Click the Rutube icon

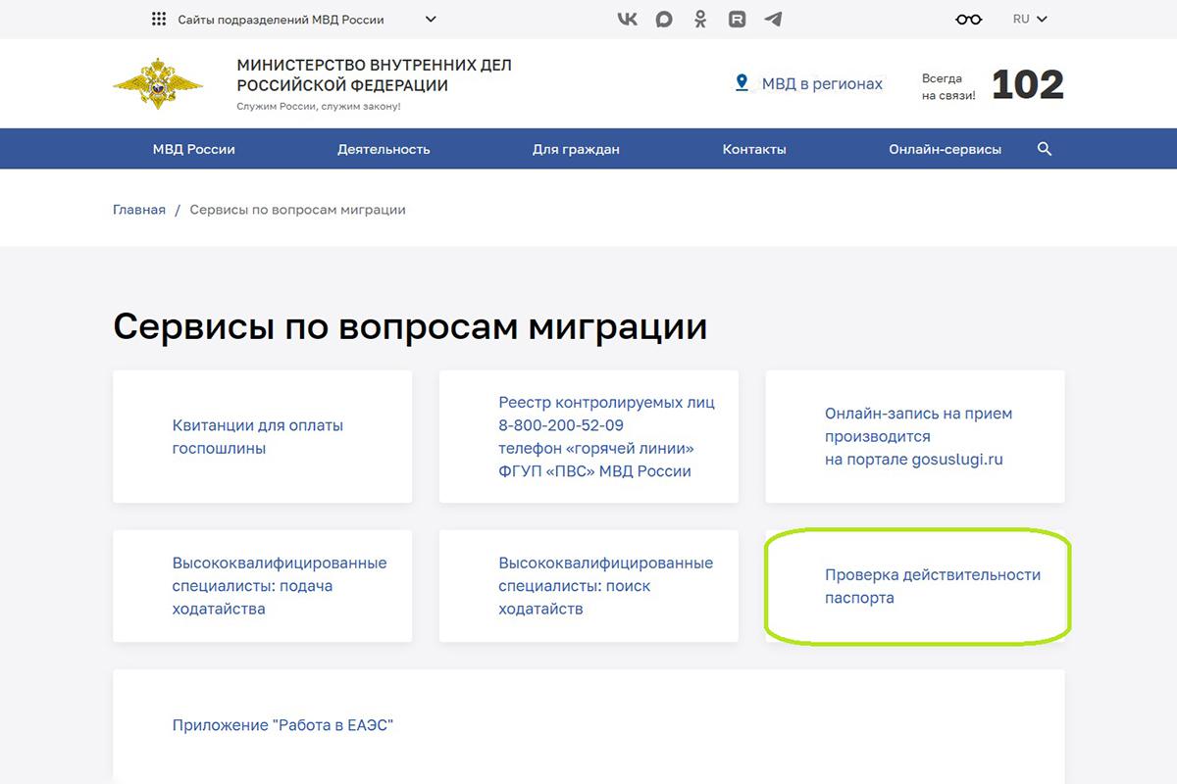[x=737, y=18]
